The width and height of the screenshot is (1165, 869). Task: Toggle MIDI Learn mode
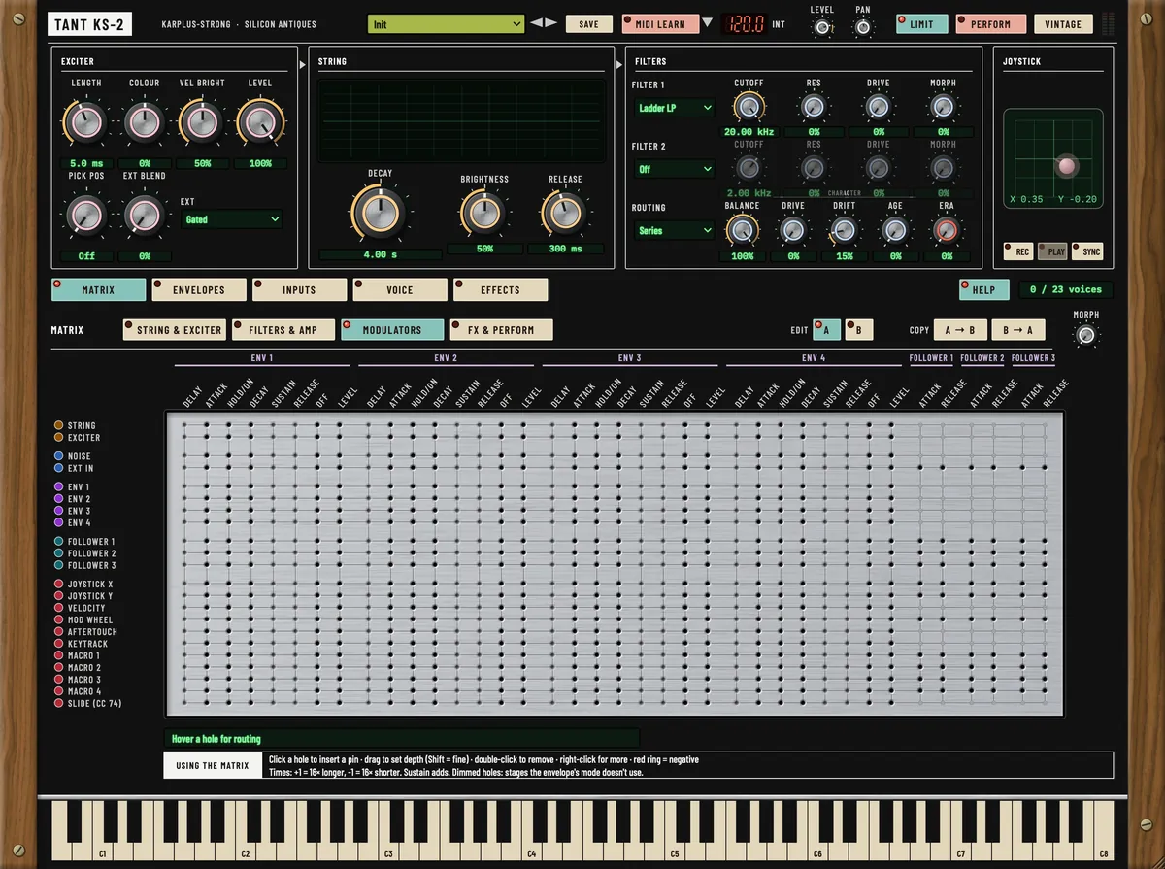(x=659, y=23)
